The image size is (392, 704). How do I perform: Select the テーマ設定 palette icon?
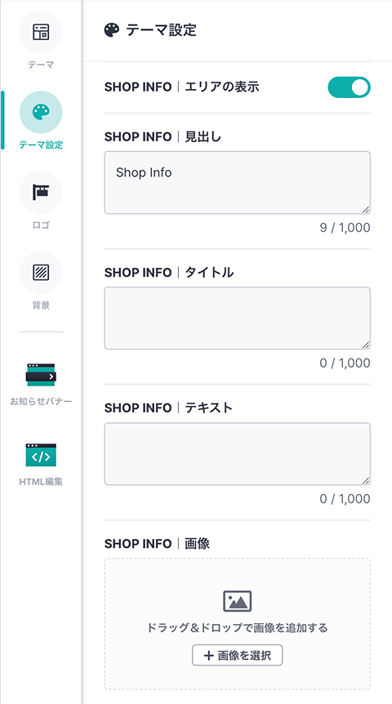41,112
